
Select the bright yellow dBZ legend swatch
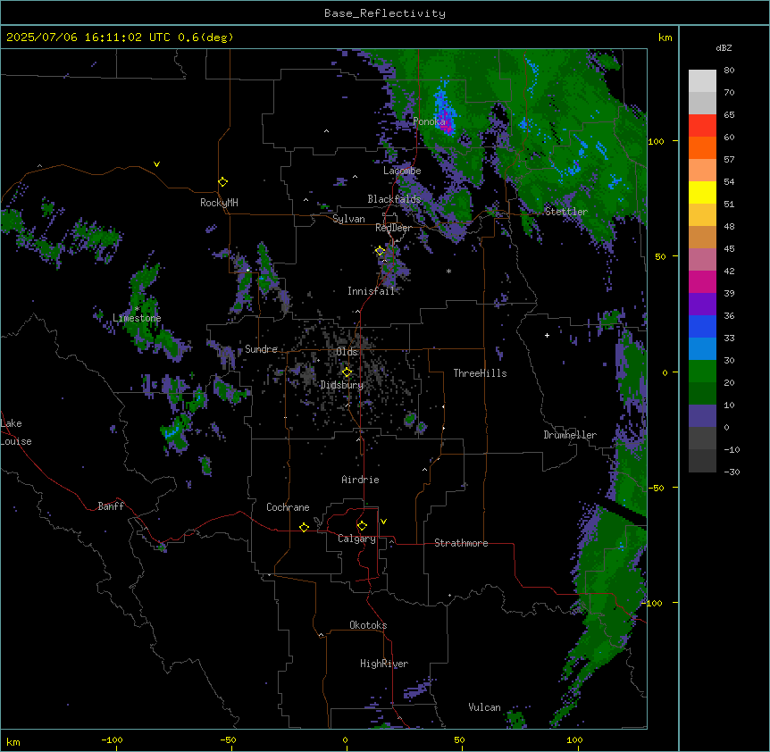[702, 193]
